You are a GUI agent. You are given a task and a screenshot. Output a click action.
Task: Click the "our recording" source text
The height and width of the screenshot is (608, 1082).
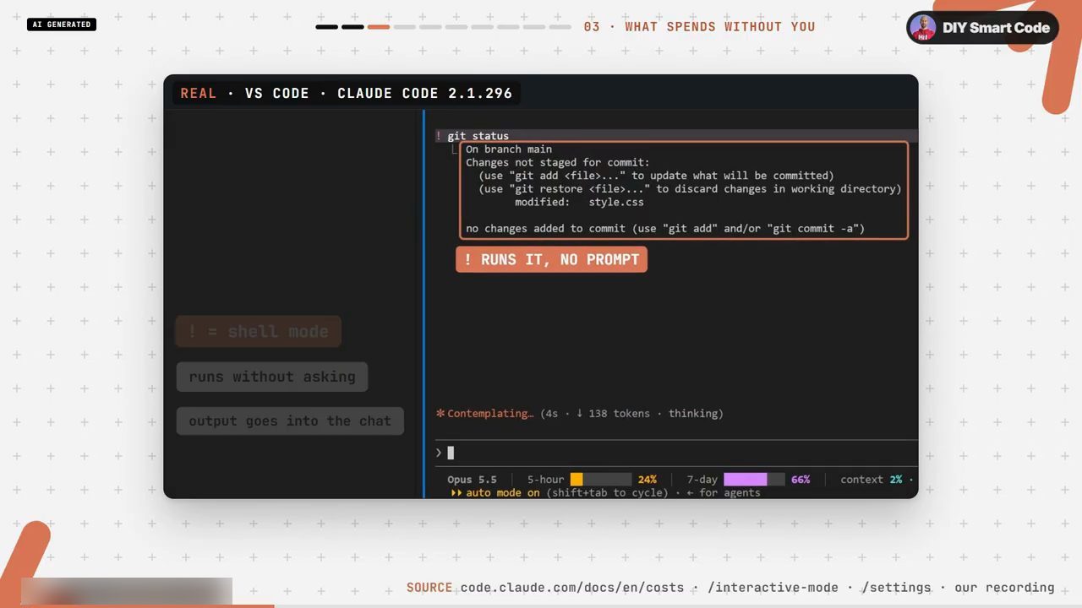pyautogui.click(x=1004, y=588)
